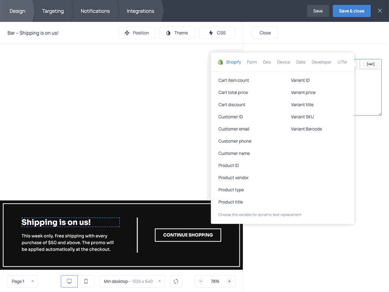Image resolution: width=389 pixels, height=292 pixels.
Task: Close the variable panel
Action: pos(265,33)
